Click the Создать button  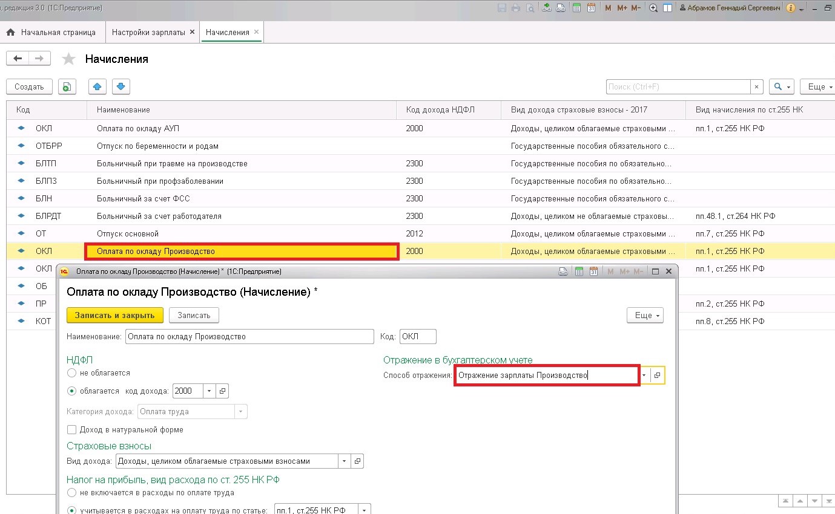point(30,86)
